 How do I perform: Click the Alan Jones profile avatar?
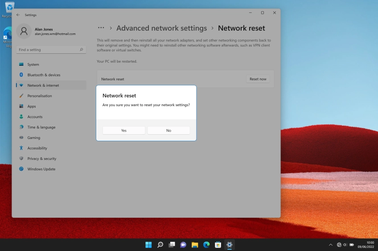coord(24,31)
